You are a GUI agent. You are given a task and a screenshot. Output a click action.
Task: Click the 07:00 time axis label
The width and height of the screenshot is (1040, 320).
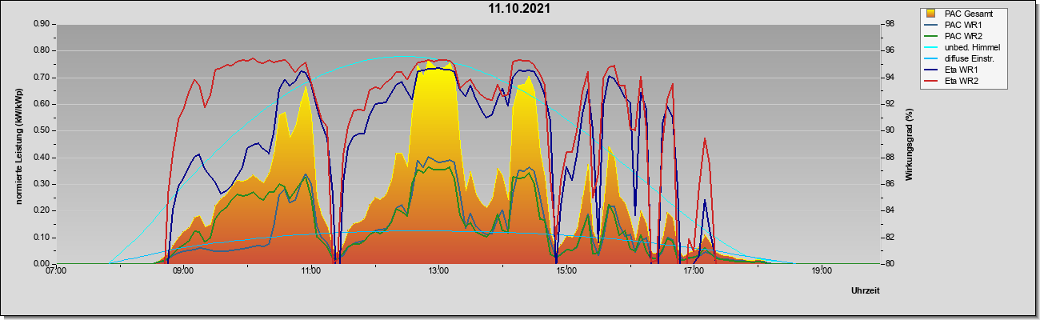(x=56, y=270)
